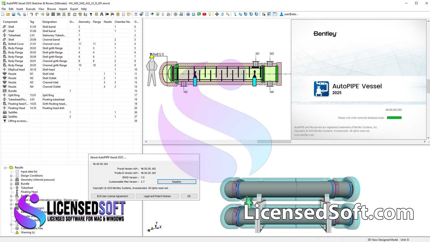
Task: Click the www.bentley.com link
Action: pos(304,135)
